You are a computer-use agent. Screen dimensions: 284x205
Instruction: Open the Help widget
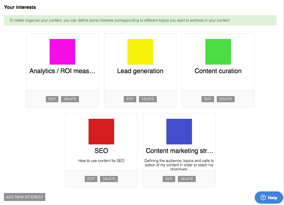coord(269,198)
